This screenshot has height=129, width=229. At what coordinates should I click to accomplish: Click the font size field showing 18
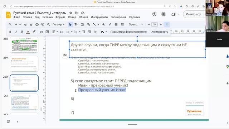coord(154,24)
